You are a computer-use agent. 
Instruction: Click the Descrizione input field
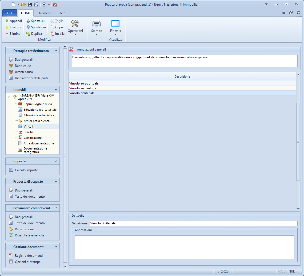pos(193,223)
